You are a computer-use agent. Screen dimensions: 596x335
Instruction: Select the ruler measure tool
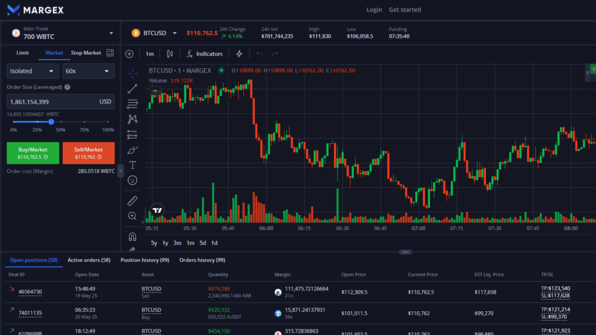(x=132, y=201)
